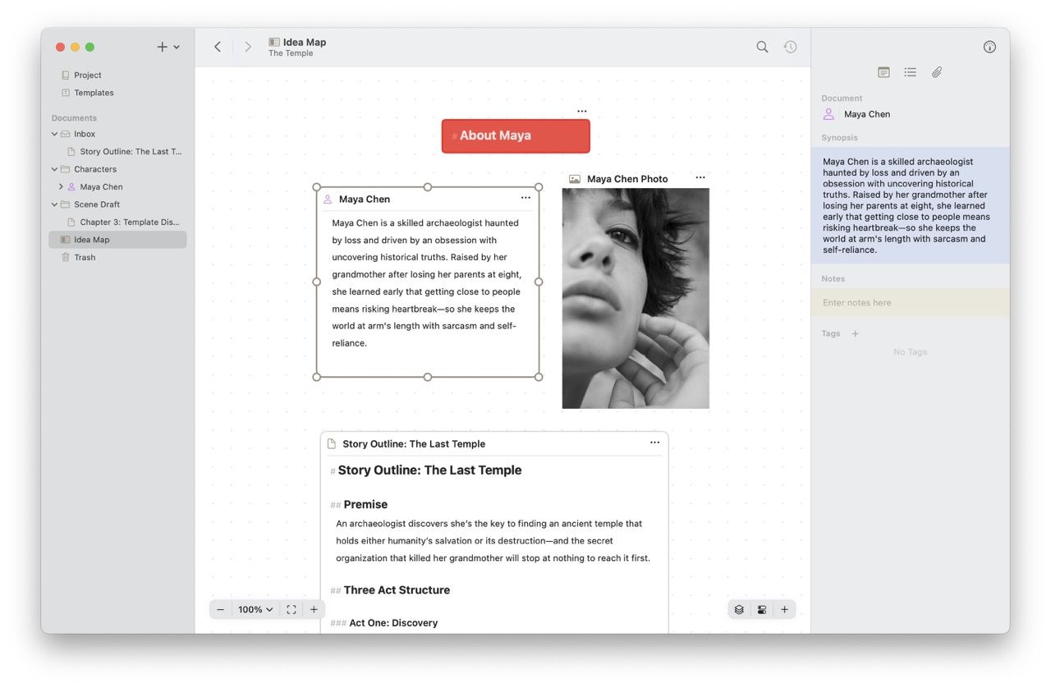
Task: Open search using the magnifying glass icon
Action: coord(761,47)
